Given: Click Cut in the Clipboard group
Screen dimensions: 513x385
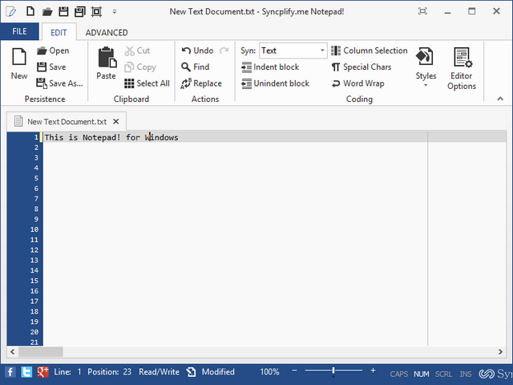Looking at the screenshot, I should pyautogui.click(x=137, y=51).
